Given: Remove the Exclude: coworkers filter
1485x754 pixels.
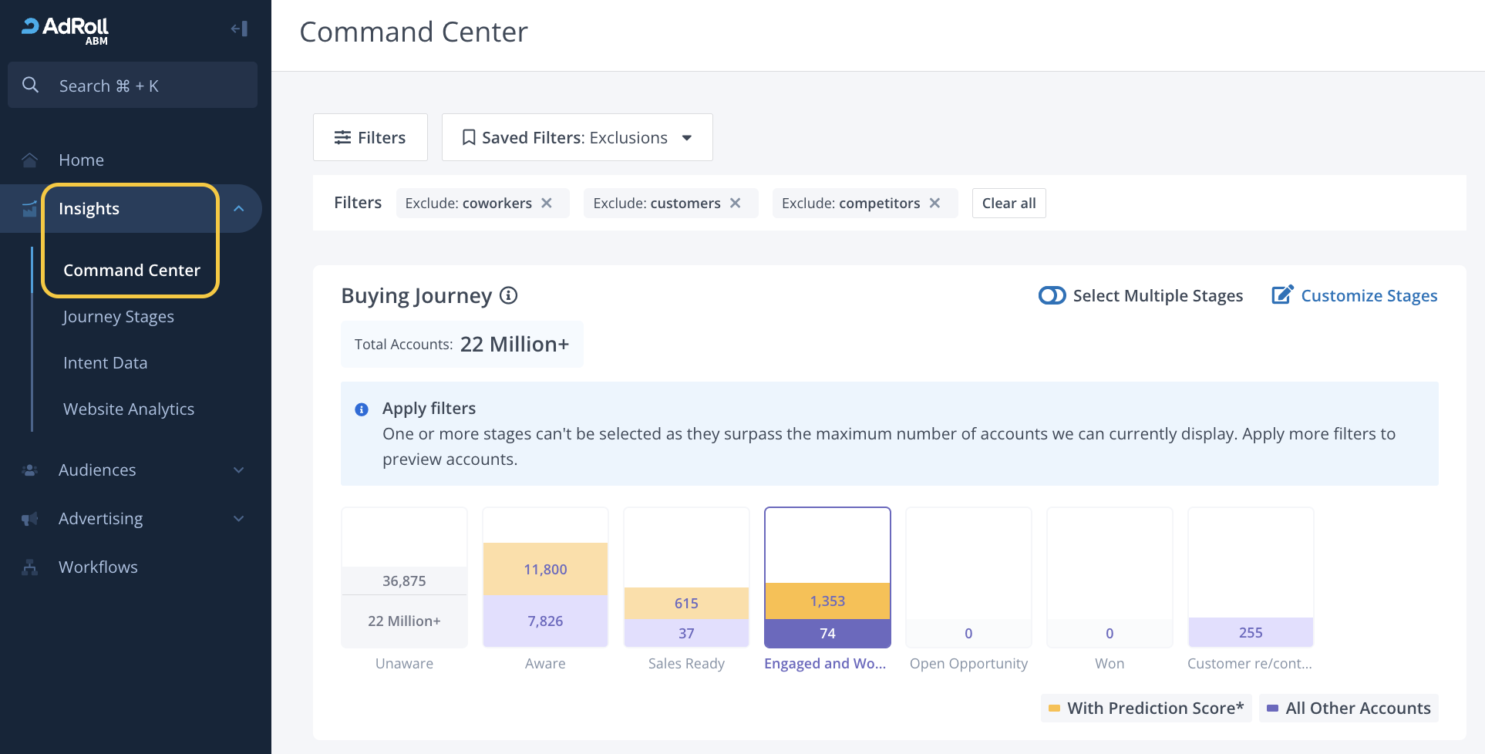Looking at the screenshot, I should (547, 203).
